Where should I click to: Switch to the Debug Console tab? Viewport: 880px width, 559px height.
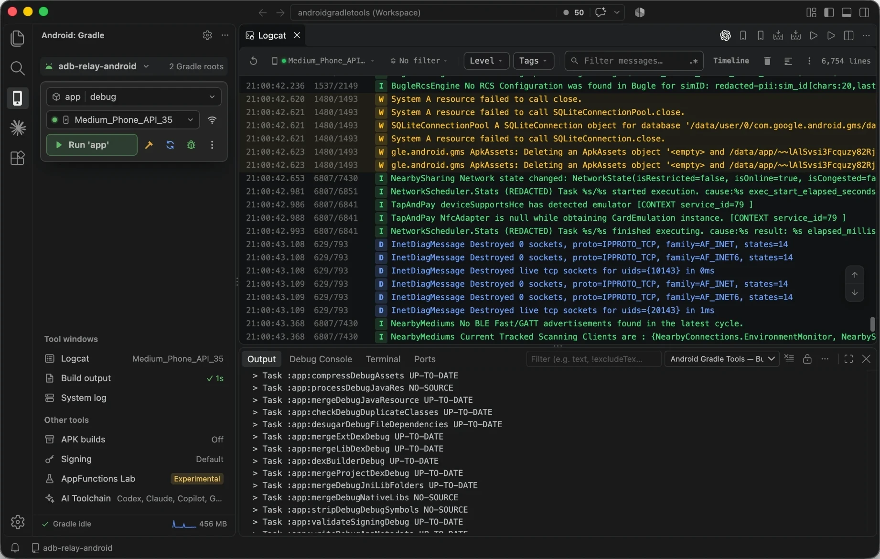click(321, 359)
